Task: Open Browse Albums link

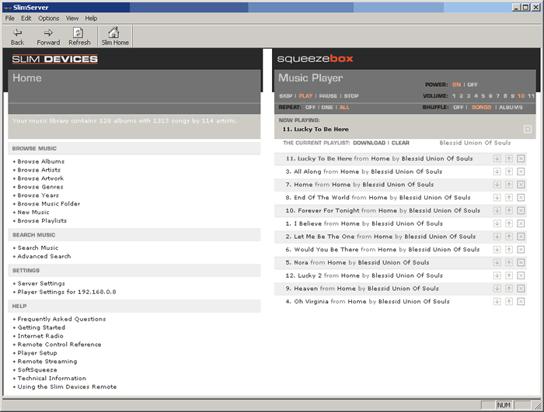Action: pos(40,161)
